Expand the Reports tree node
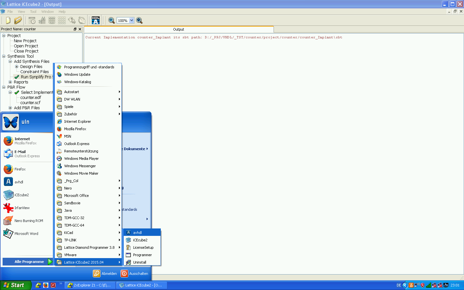464x290 pixels. [10, 82]
